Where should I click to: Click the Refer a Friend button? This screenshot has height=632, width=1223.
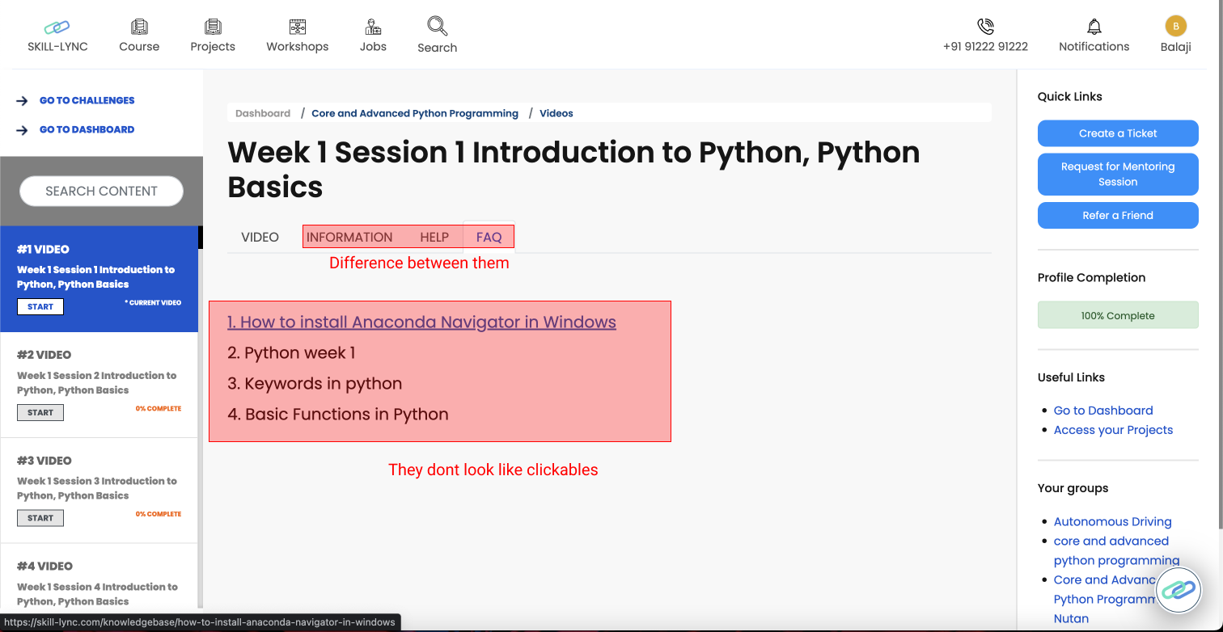tap(1118, 215)
